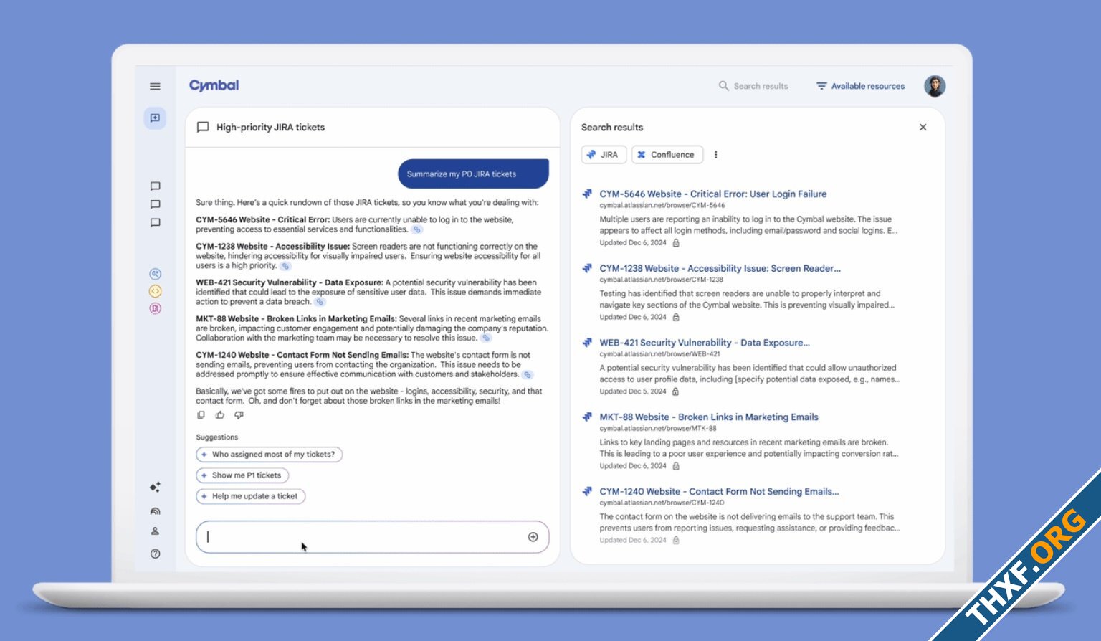
Task: Click the magnifier icon beside Search results field
Action: coord(723,86)
